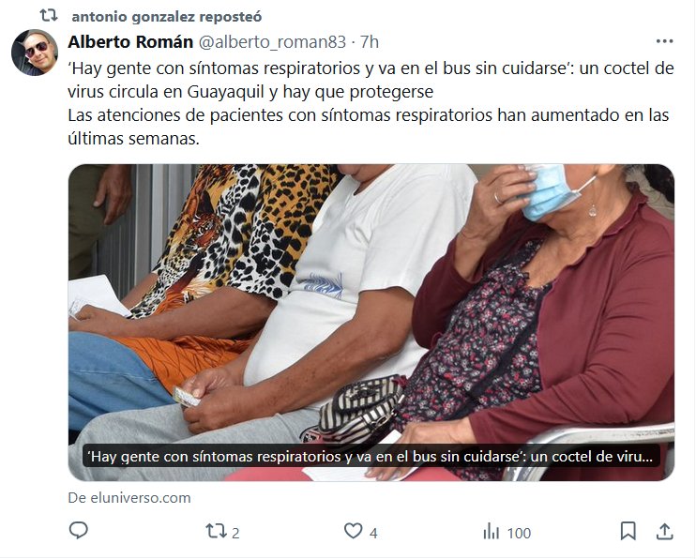Open the Alberto Román display name
Viewport: 696px width, 559px height.
[130, 41]
